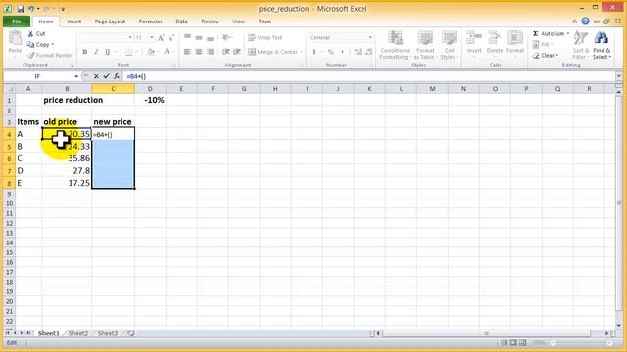The image size is (627, 352).
Task: Open Conditional Formatting menu
Action: [395, 45]
